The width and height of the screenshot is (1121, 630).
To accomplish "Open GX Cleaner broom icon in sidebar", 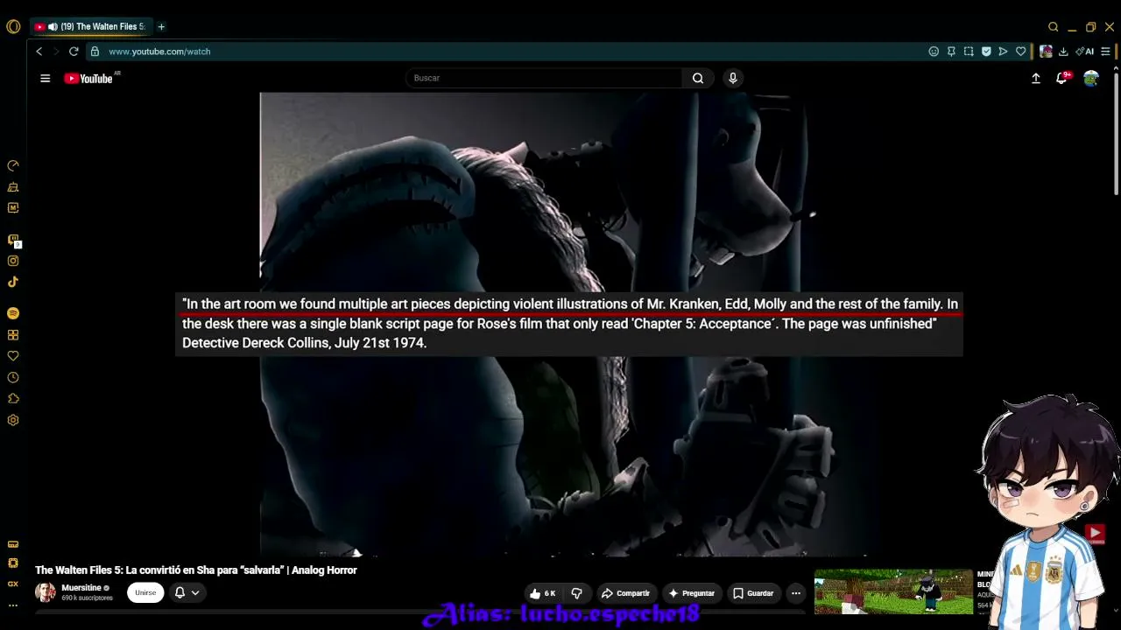I will pyautogui.click(x=13, y=186).
